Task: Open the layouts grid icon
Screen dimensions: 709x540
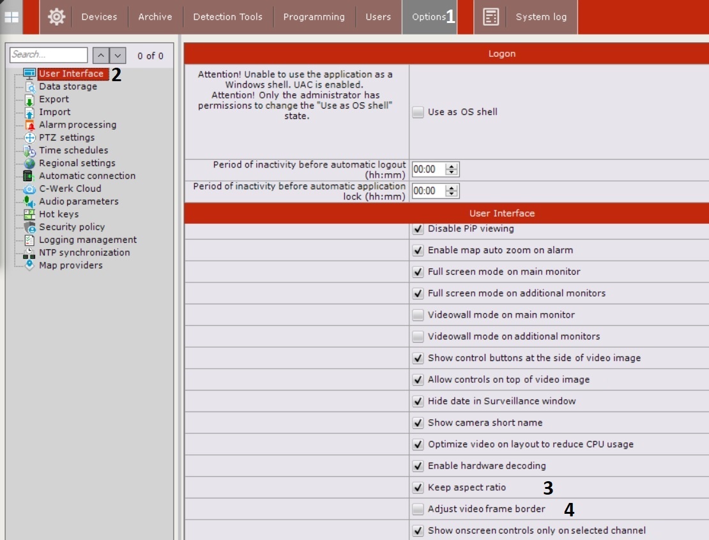Action: tap(11, 17)
